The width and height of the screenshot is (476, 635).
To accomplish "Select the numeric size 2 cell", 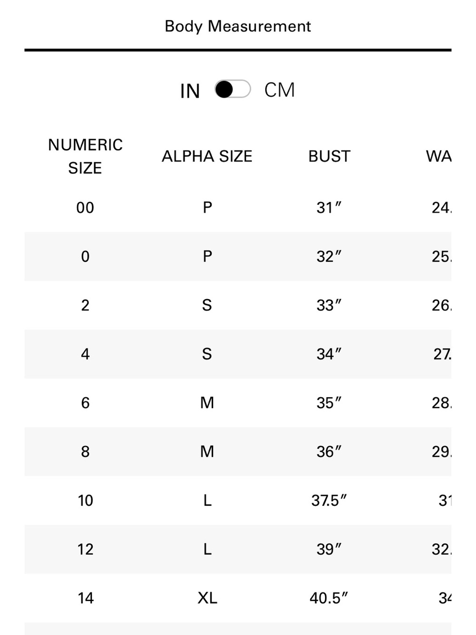I will click(85, 305).
